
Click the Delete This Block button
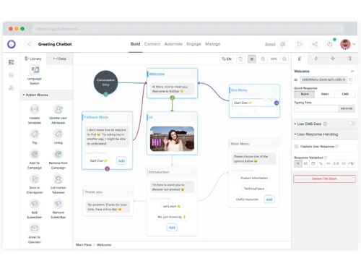point(324,178)
